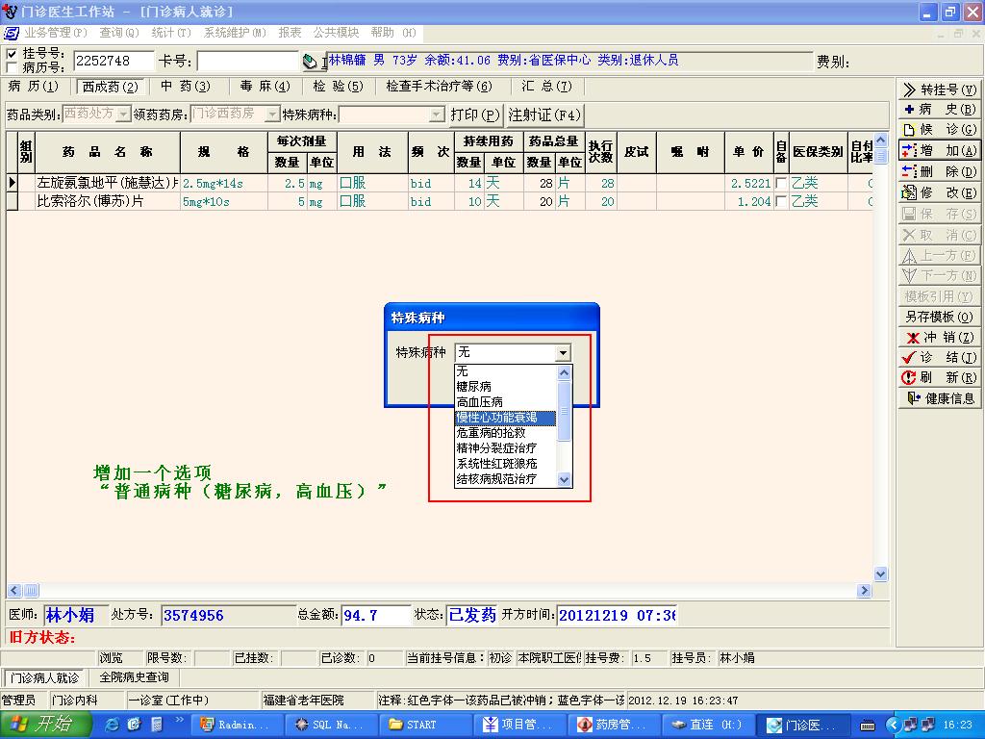Switch to 药房管... taskbar window
Image resolution: width=985 pixels, height=739 pixels.
tap(614, 725)
